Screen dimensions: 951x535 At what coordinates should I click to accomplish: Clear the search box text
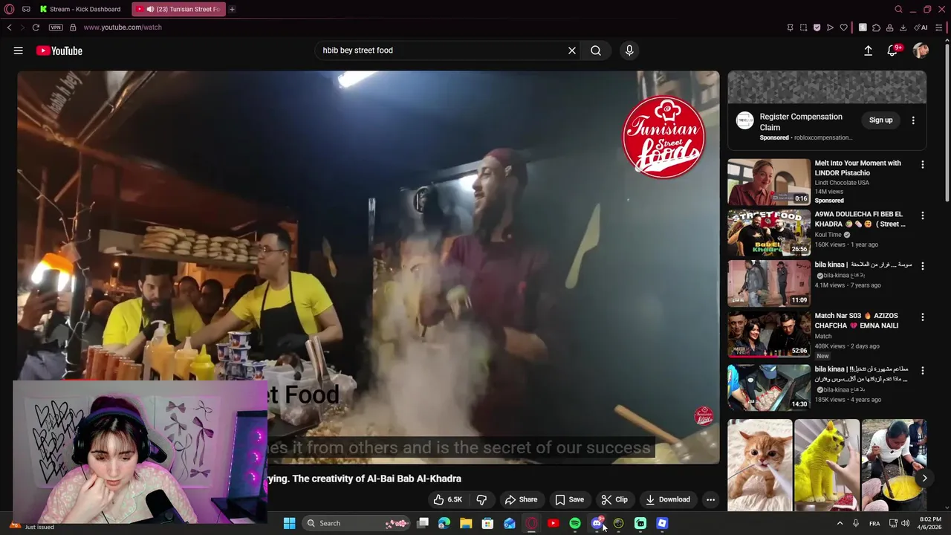pyautogui.click(x=572, y=51)
